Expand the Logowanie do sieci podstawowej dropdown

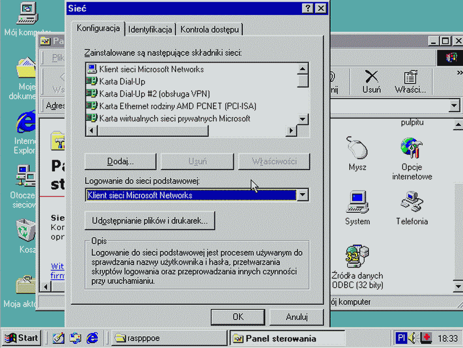pyautogui.click(x=302, y=195)
